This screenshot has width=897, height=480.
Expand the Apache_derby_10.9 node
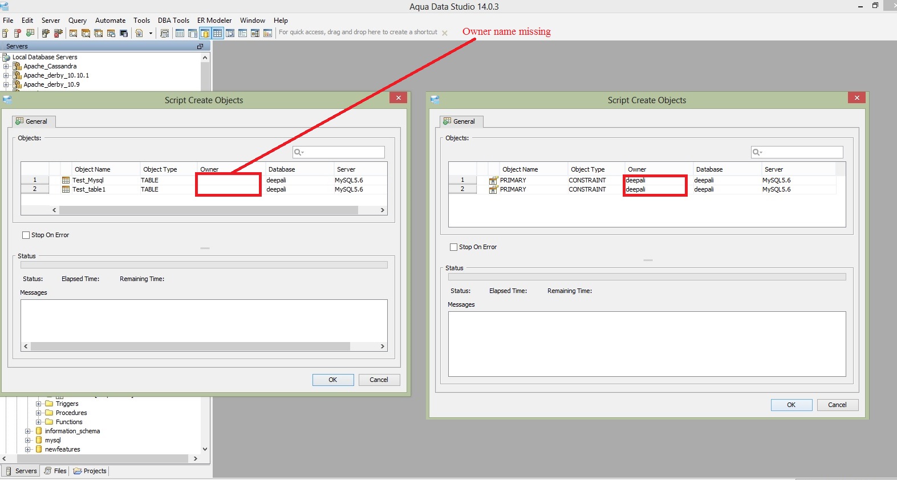pyautogui.click(x=6, y=84)
